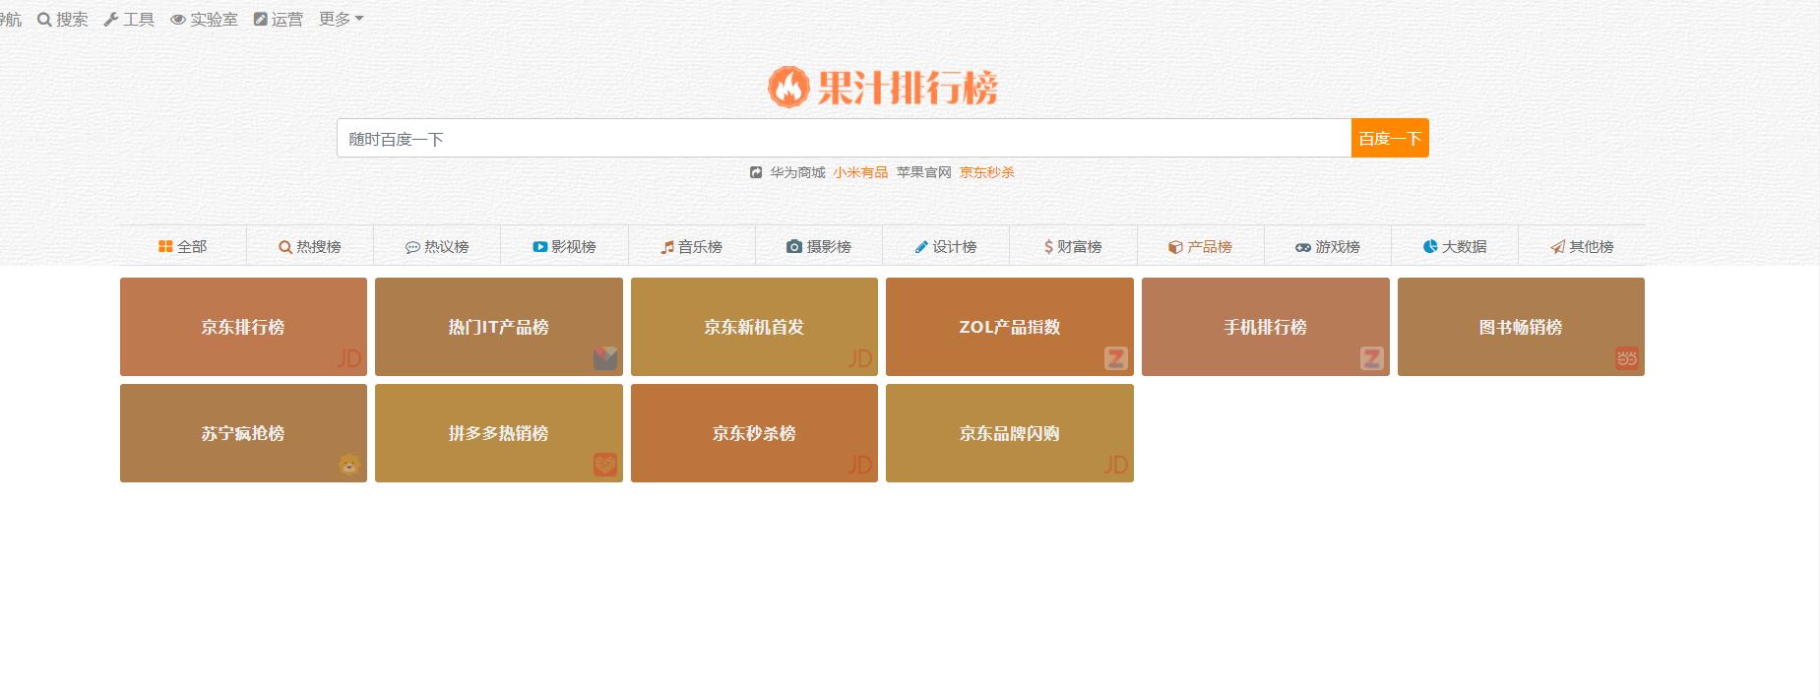Click the share icon before 华为商城
The image size is (1820, 697).
[756, 172]
